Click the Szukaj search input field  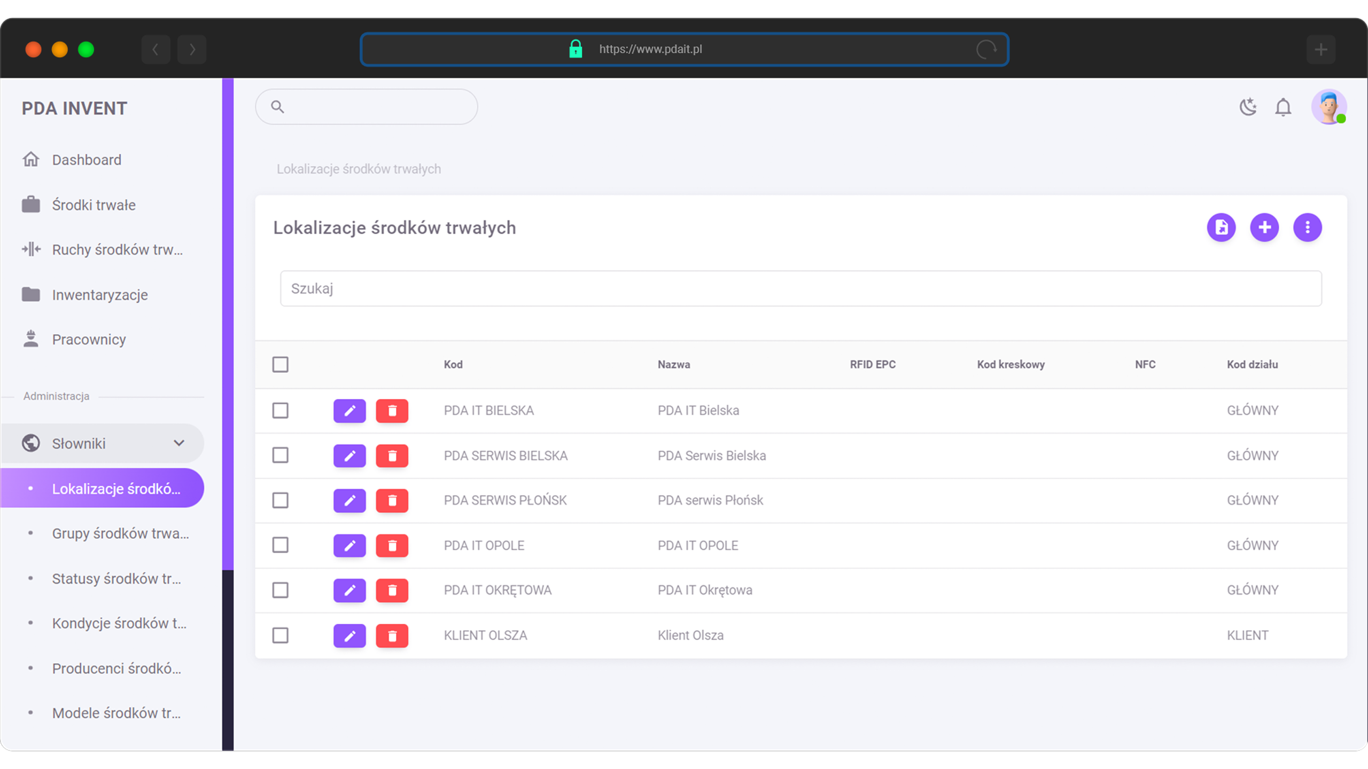(800, 288)
